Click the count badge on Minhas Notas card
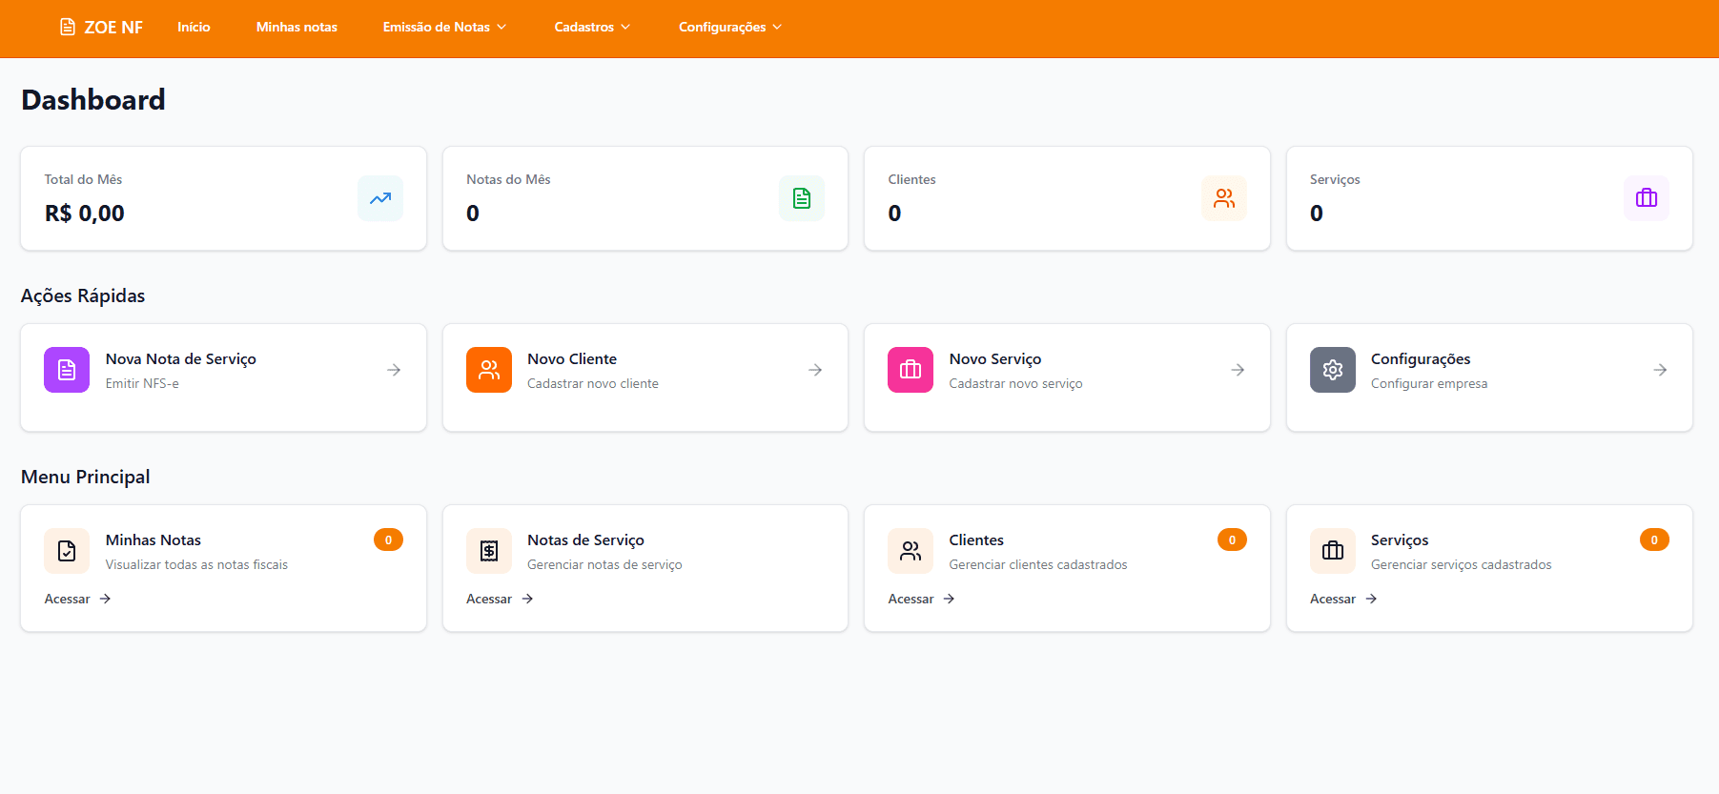 388,540
